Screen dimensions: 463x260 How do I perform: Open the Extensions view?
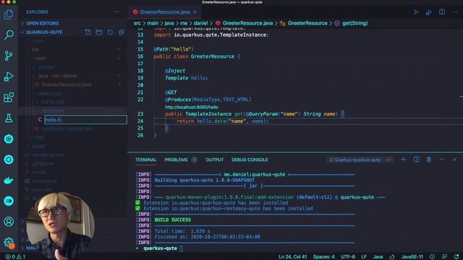(x=9, y=97)
